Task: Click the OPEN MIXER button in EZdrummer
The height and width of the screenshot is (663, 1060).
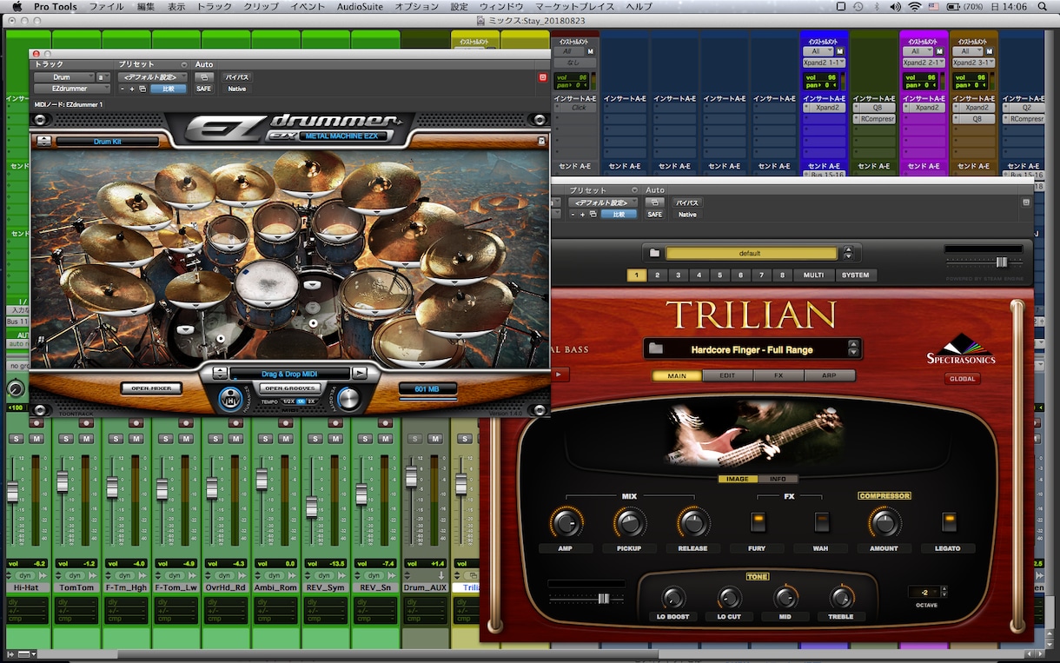Action: [x=151, y=388]
